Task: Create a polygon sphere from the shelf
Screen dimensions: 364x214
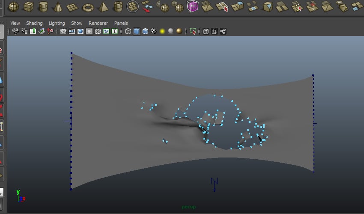Action: (x=13, y=6)
